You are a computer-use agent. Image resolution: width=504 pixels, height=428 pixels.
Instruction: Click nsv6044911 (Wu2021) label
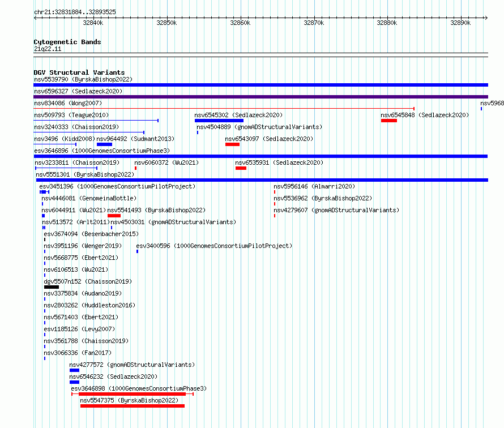click(74, 210)
